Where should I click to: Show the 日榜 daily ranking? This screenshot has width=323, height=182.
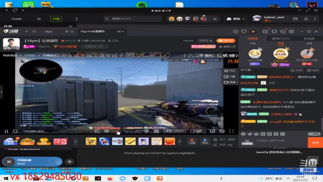[253, 44]
